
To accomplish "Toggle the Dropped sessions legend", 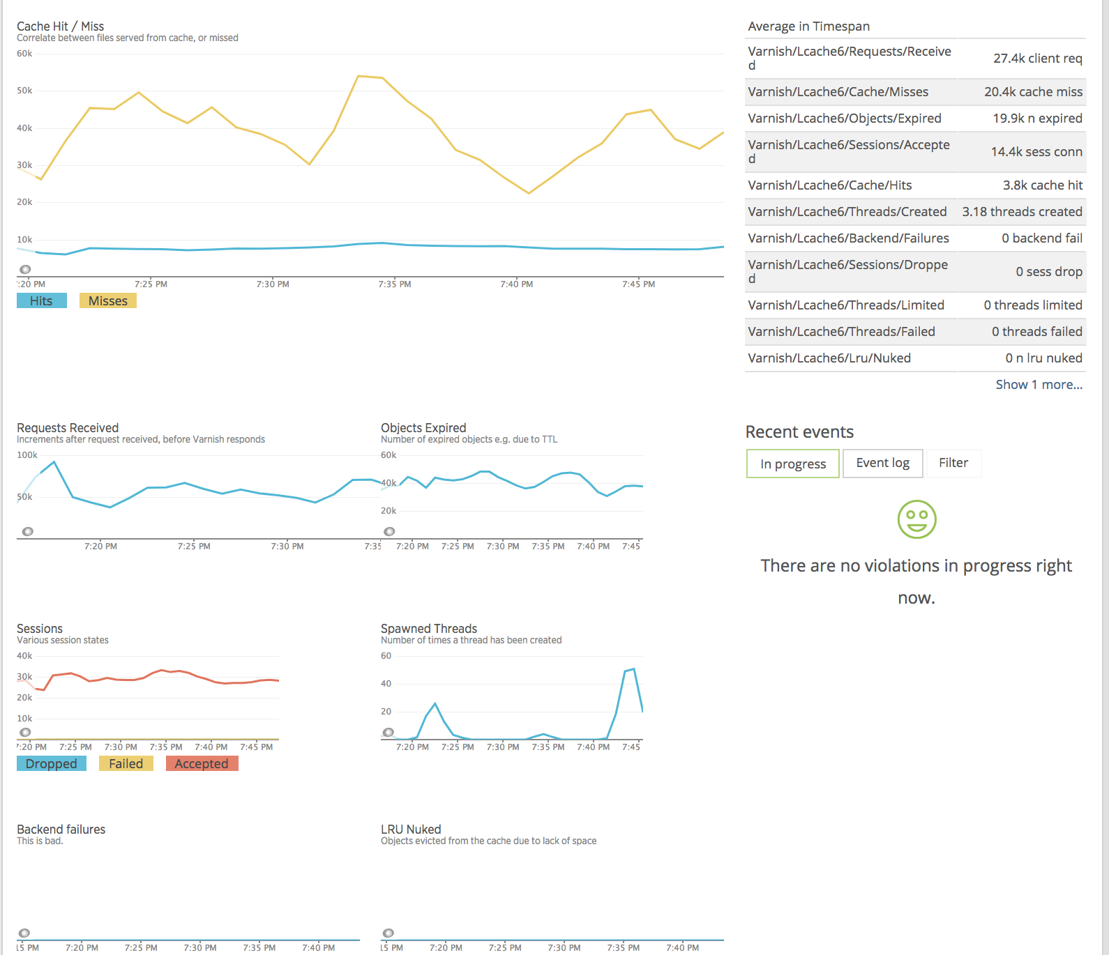I will point(52,763).
